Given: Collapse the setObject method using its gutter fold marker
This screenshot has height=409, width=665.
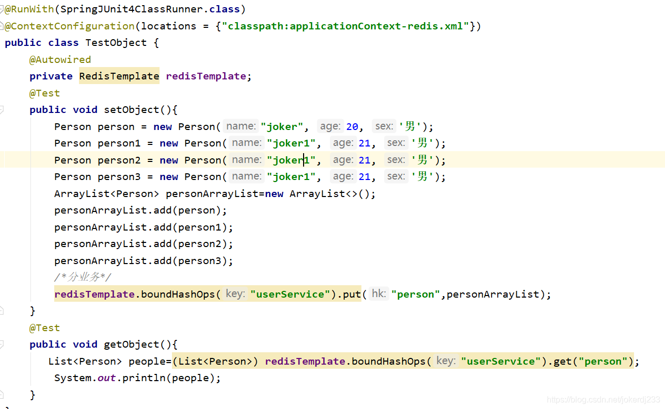Looking at the screenshot, I should tap(2, 109).
